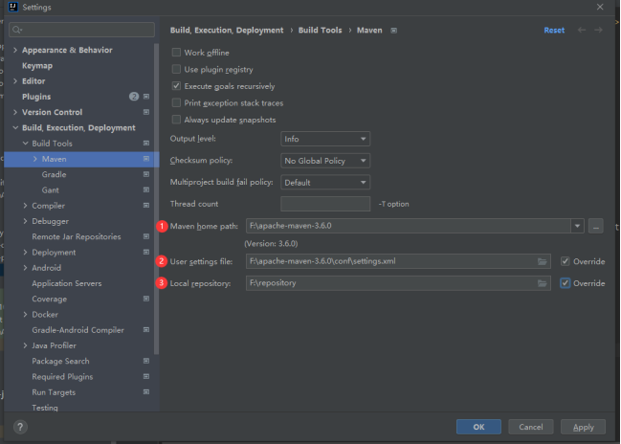Click the ellipsis button beside Maven home path

point(596,226)
